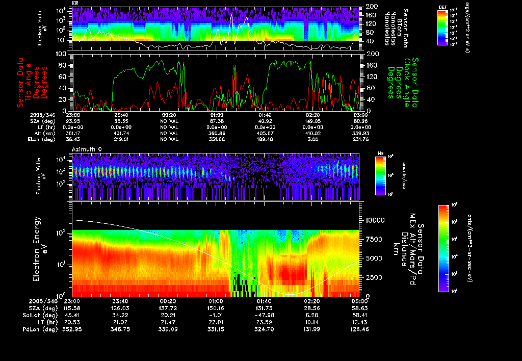Click the 'Alt (km)' row header
The image size is (522, 361).
(x=45, y=134)
